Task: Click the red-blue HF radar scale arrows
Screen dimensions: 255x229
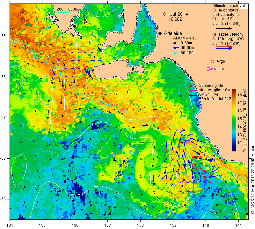Action: click(x=224, y=48)
